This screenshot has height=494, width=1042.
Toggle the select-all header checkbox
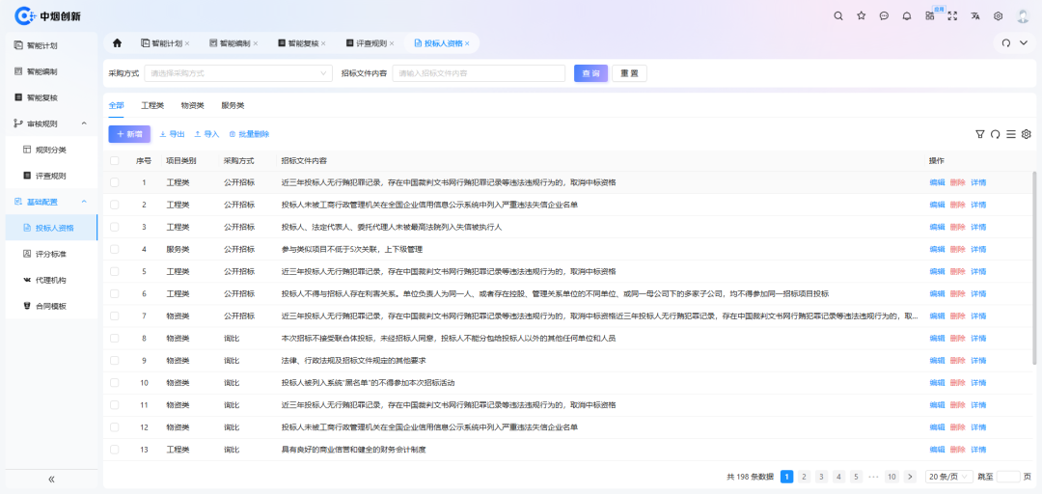click(114, 161)
